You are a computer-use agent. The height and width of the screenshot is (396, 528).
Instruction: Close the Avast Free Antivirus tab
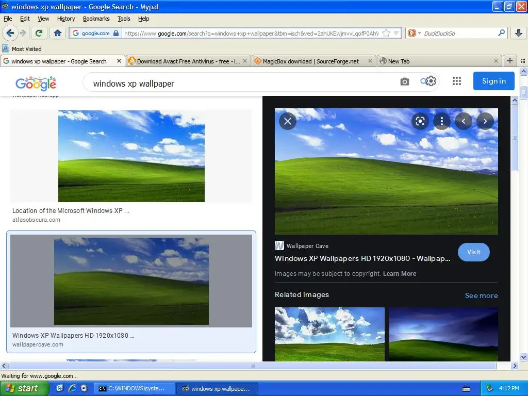click(x=245, y=61)
